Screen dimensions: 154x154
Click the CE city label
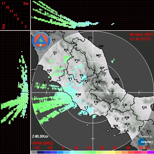tap(117, 119)
